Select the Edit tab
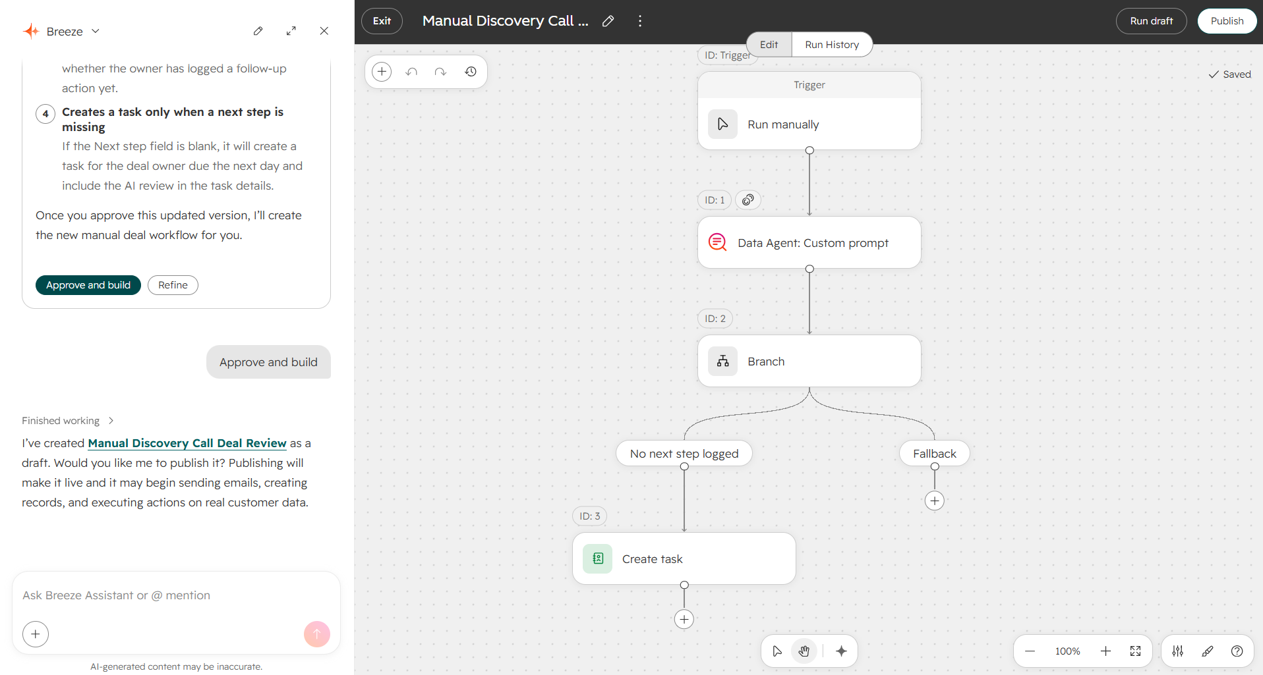This screenshot has height=675, width=1263. [x=769, y=45]
